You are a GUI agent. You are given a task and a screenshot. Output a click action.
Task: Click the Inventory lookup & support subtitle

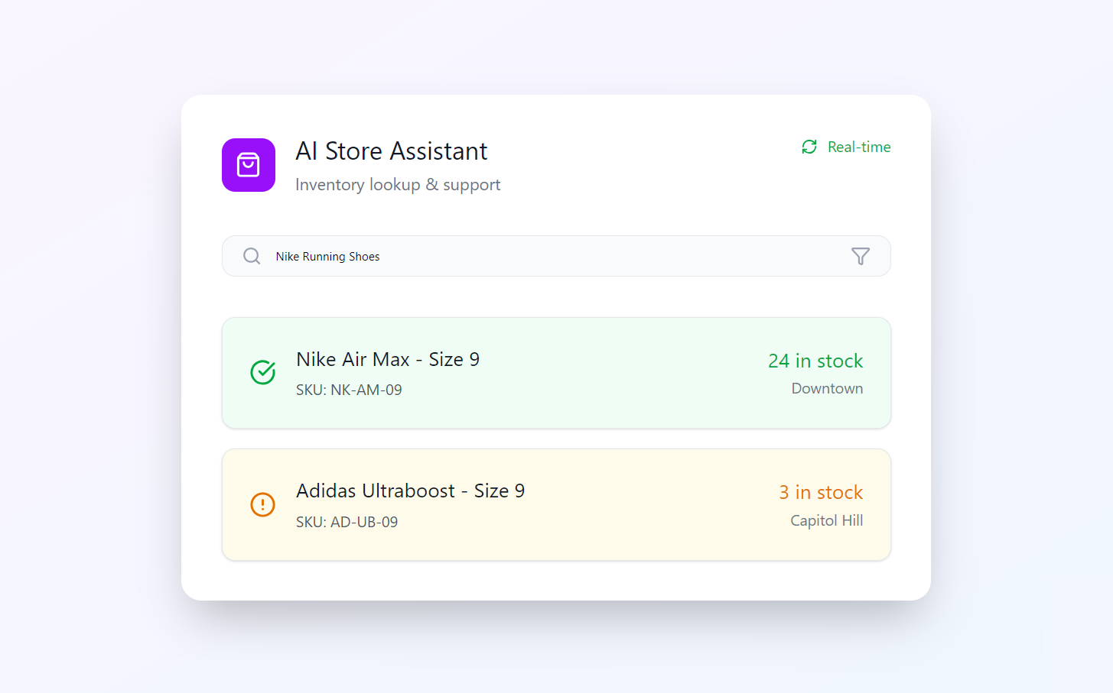coord(398,185)
